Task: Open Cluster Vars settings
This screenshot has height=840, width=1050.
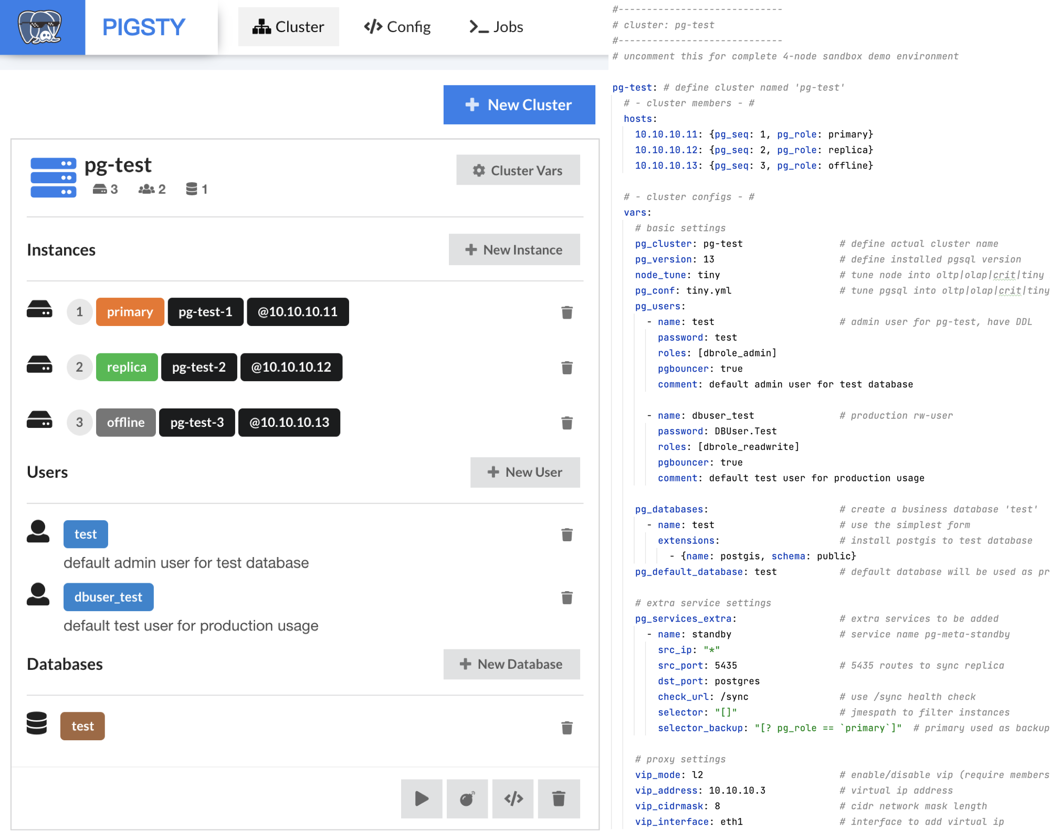Action: click(x=518, y=170)
